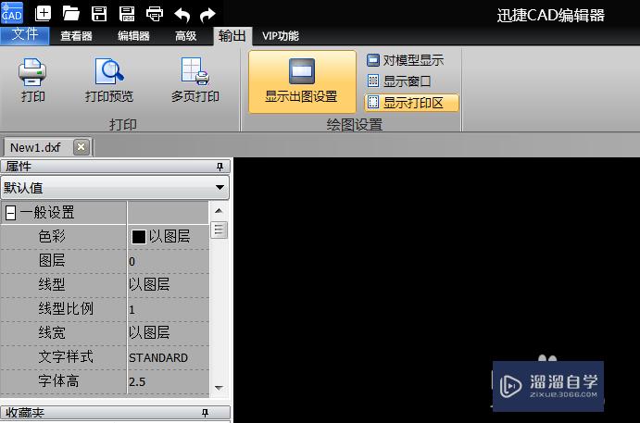The height and width of the screenshot is (423, 640).
Task: Click the 线型比例 value 1
Action: click(169, 309)
